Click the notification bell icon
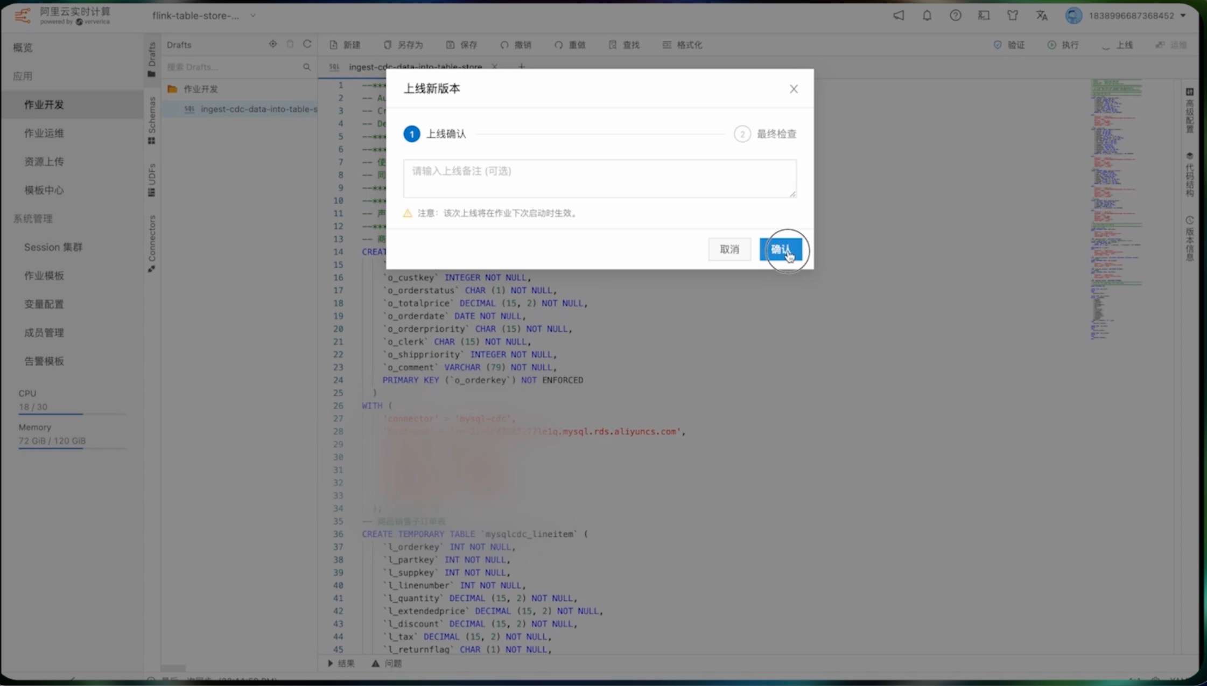 click(927, 16)
